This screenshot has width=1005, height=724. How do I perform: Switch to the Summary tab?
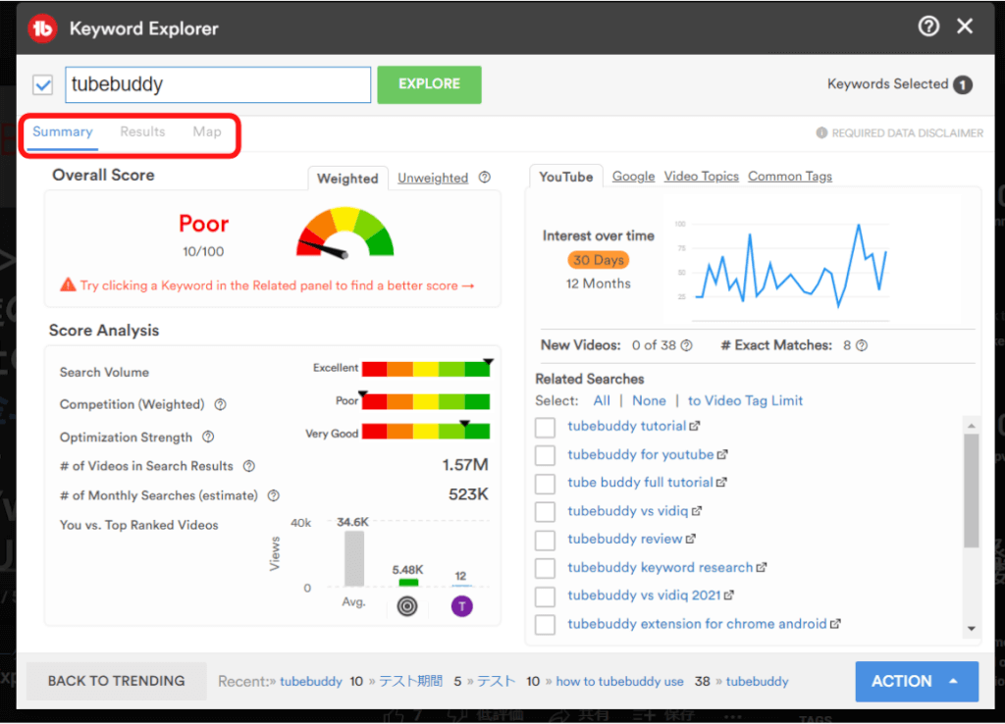coord(63,132)
